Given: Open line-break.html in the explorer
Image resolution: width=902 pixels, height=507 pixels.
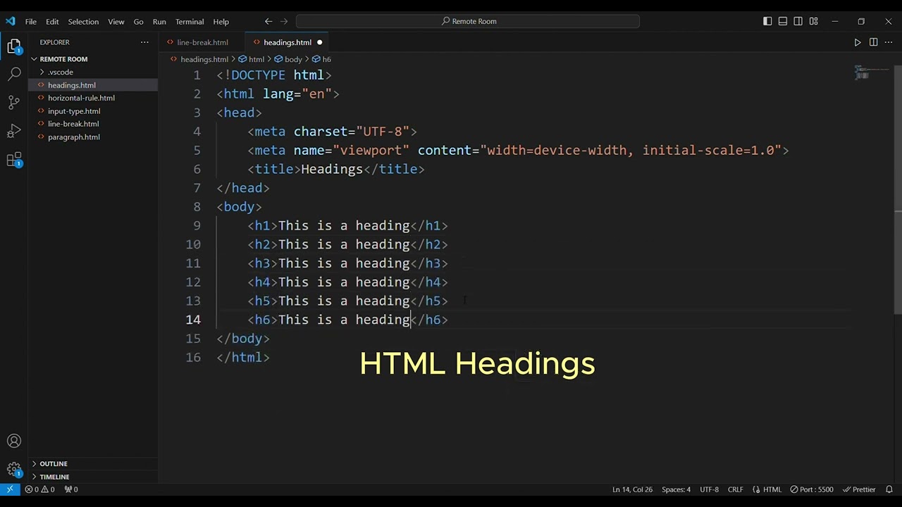Looking at the screenshot, I should pyautogui.click(x=93, y=124).
